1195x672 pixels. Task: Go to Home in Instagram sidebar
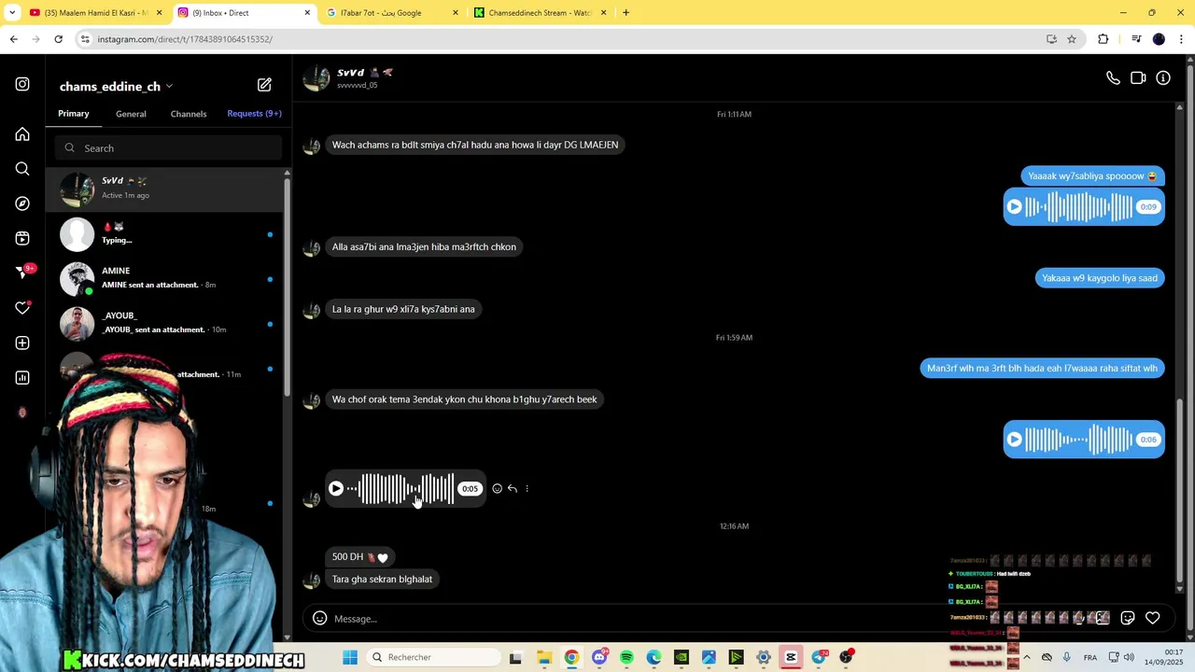click(22, 134)
